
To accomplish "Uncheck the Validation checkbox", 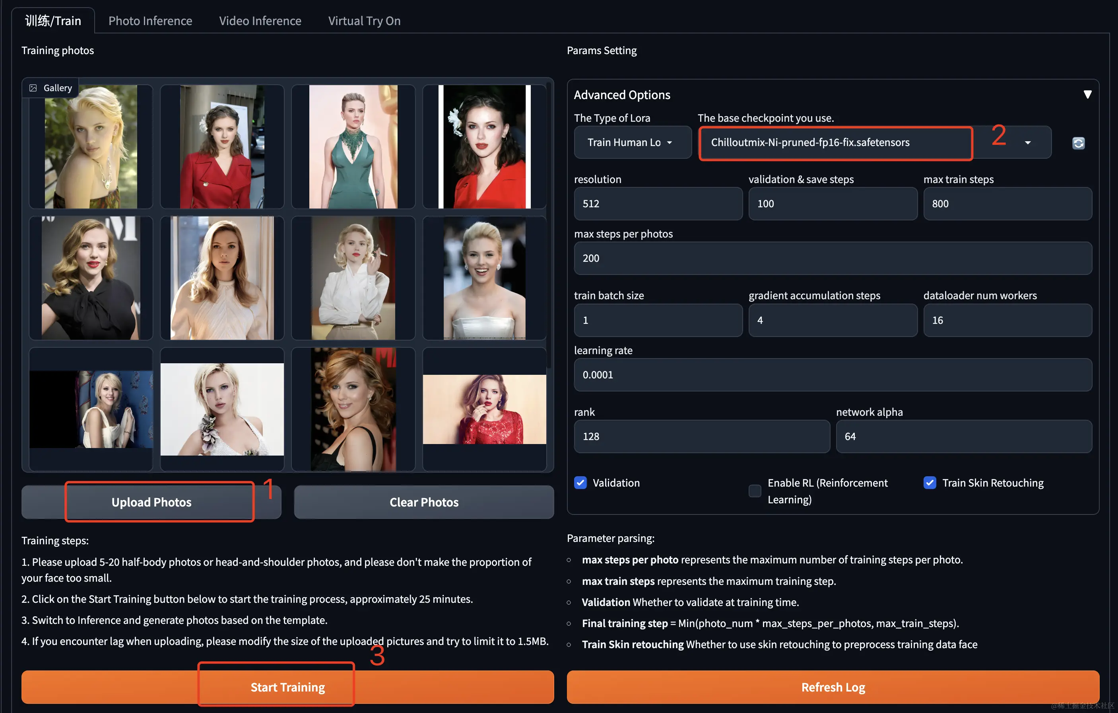I will pos(580,483).
